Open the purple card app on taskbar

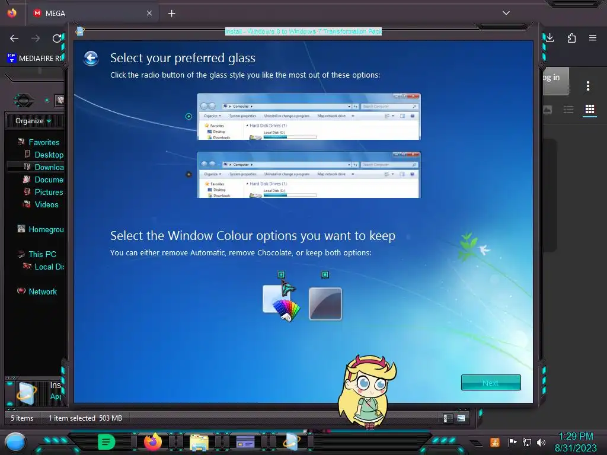245,442
